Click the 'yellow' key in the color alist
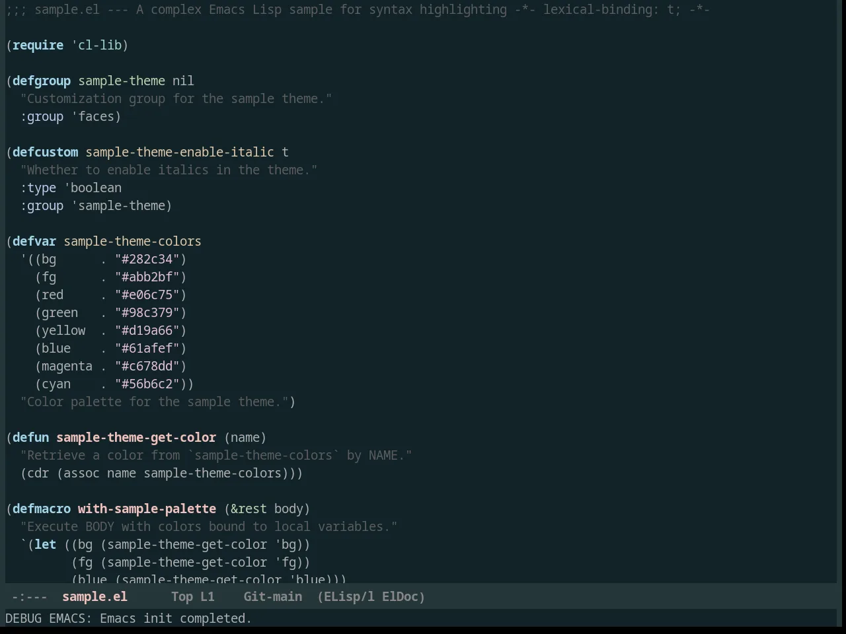This screenshot has width=846, height=634. coord(63,330)
